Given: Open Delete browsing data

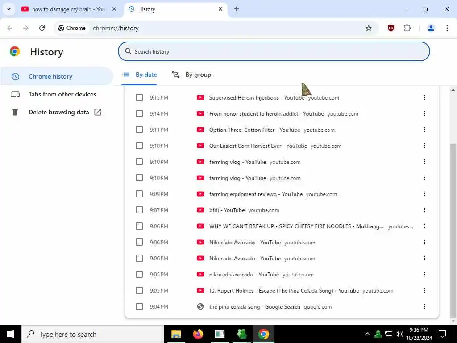Looking at the screenshot, I should click(57, 112).
